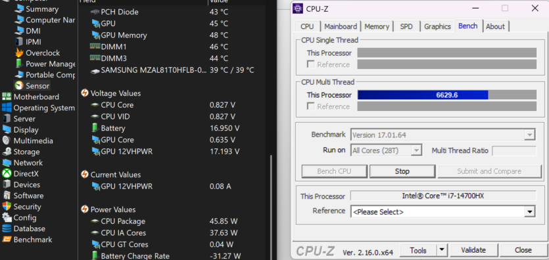
Task: Click the Operating System Windows icon
Action: (x=7, y=108)
